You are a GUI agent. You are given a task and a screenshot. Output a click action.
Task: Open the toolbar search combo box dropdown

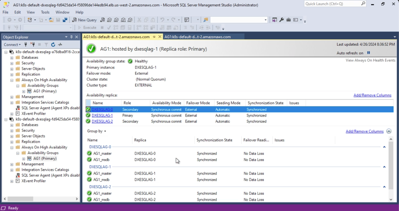(x=265, y=20)
